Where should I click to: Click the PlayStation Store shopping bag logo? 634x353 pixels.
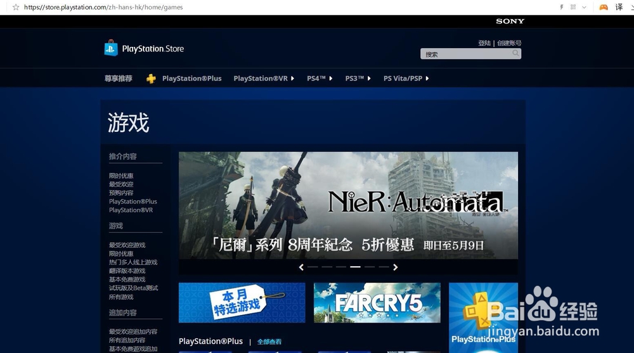(x=111, y=48)
